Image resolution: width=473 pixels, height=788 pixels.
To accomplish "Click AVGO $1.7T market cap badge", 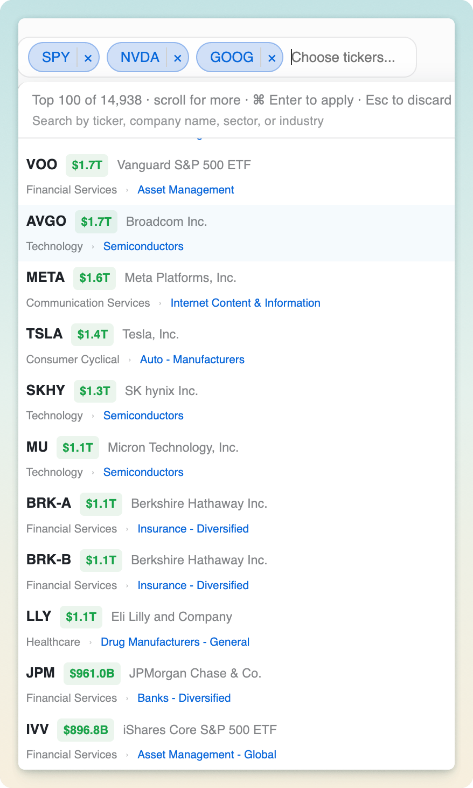I will pos(96,222).
